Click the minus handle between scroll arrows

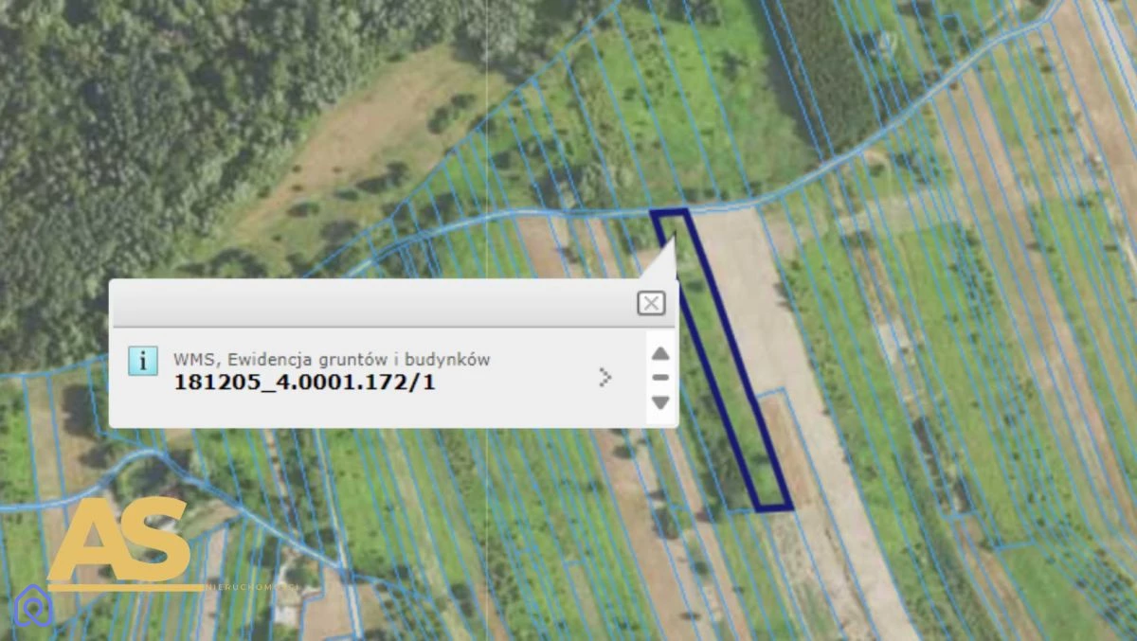click(660, 378)
